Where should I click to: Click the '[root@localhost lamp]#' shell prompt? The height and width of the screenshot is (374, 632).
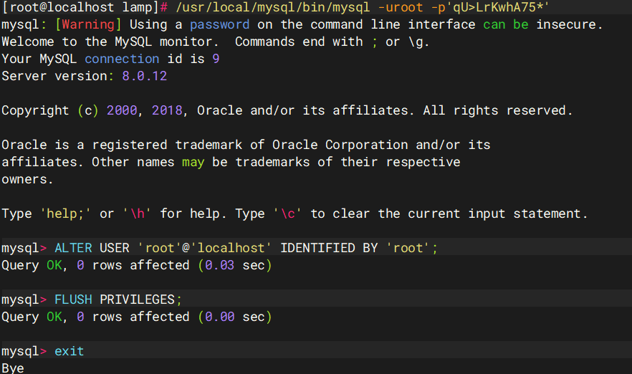pos(85,7)
